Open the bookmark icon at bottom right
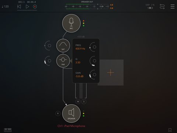Screen dimensions: 177x133 coord(170,130)
